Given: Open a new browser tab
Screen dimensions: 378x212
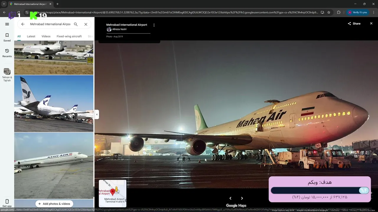Looking at the screenshot, I should tap(57, 4).
